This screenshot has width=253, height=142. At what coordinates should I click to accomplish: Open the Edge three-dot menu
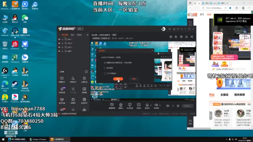coord(249,8)
